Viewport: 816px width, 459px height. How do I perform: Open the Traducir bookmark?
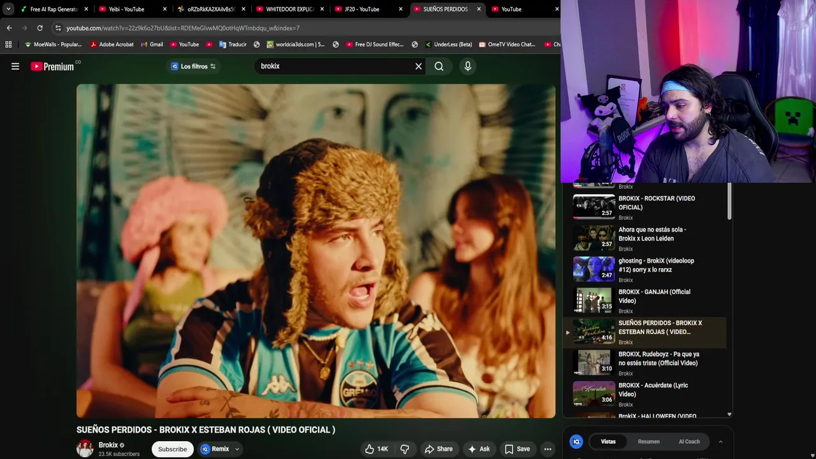click(x=233, y=45)
